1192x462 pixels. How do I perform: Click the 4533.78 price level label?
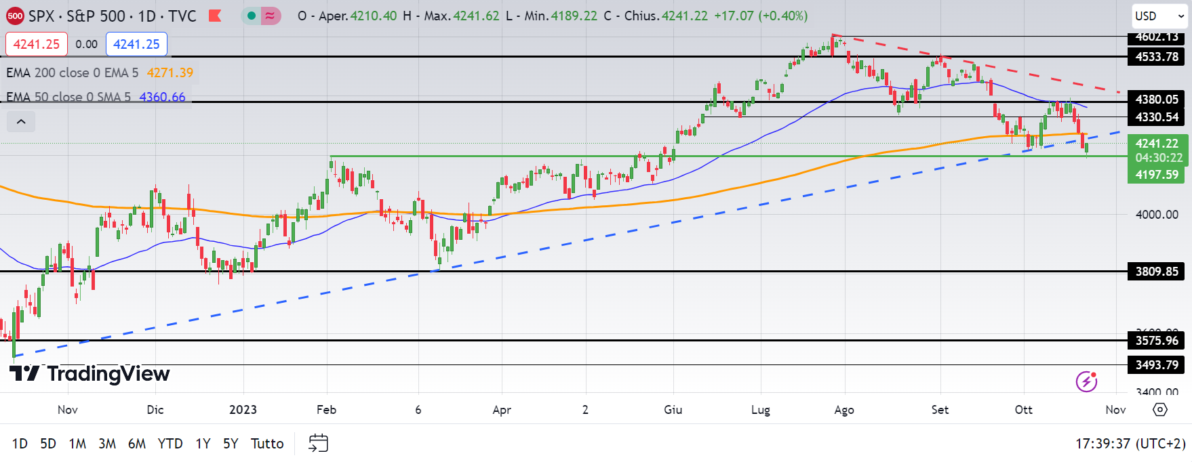click(x=1157, y=57)
